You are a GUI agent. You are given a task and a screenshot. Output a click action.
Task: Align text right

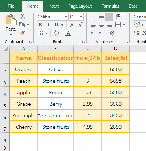click(x=109, y=25)
